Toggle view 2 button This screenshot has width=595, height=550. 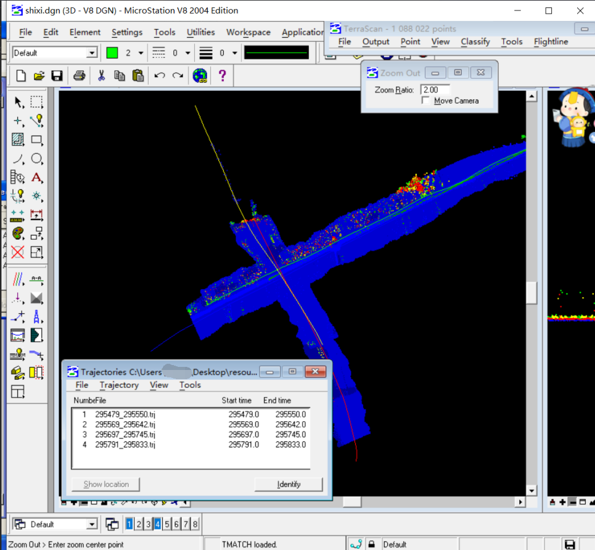coord(139,524)
